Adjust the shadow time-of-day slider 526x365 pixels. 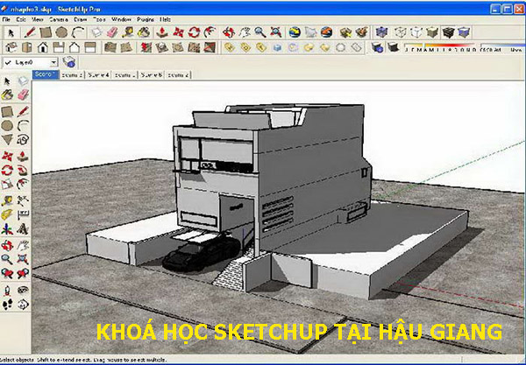(502, 45)
